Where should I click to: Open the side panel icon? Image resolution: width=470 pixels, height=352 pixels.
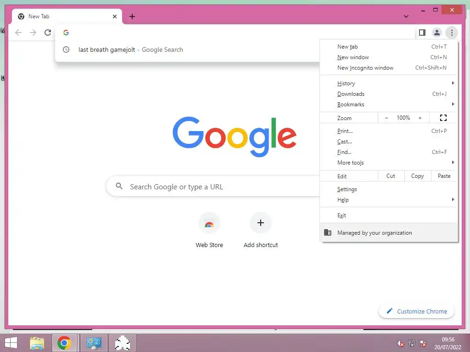tap(422, 33)
